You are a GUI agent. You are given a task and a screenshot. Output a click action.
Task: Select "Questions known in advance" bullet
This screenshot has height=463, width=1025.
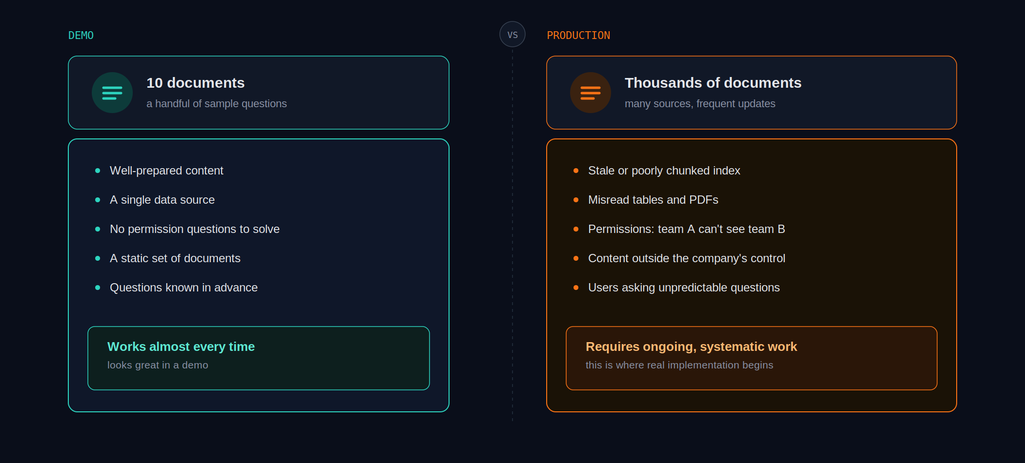(x=184, y=288)
